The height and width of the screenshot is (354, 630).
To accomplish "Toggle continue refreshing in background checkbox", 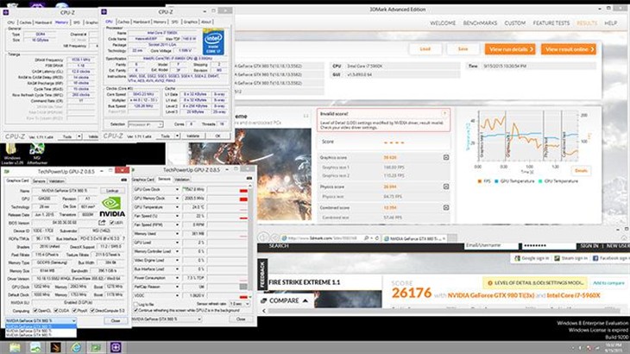I will tap(135, 310).
